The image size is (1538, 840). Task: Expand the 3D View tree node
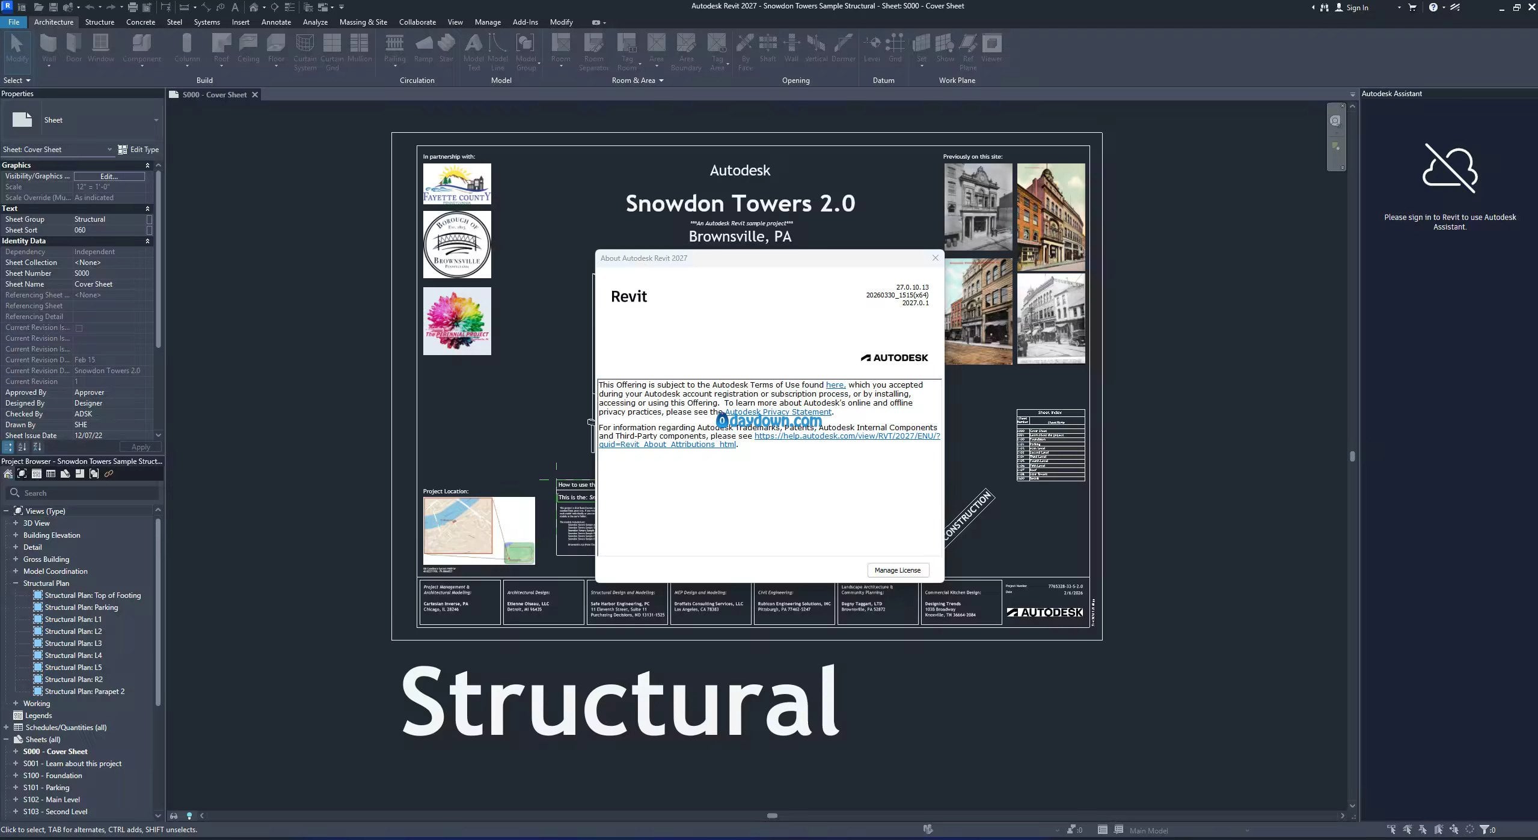(16, 523)
